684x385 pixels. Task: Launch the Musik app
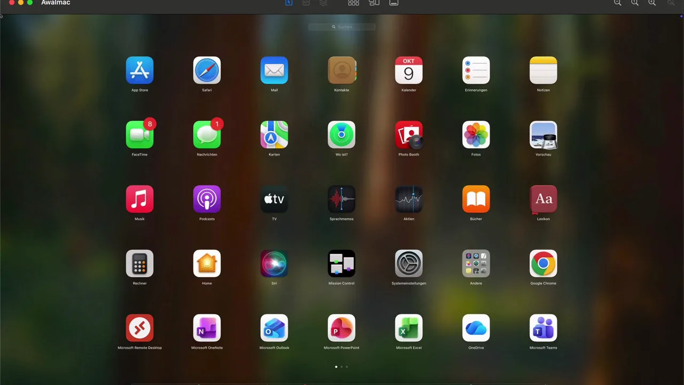pyautogui.click(x=139, y=199)
